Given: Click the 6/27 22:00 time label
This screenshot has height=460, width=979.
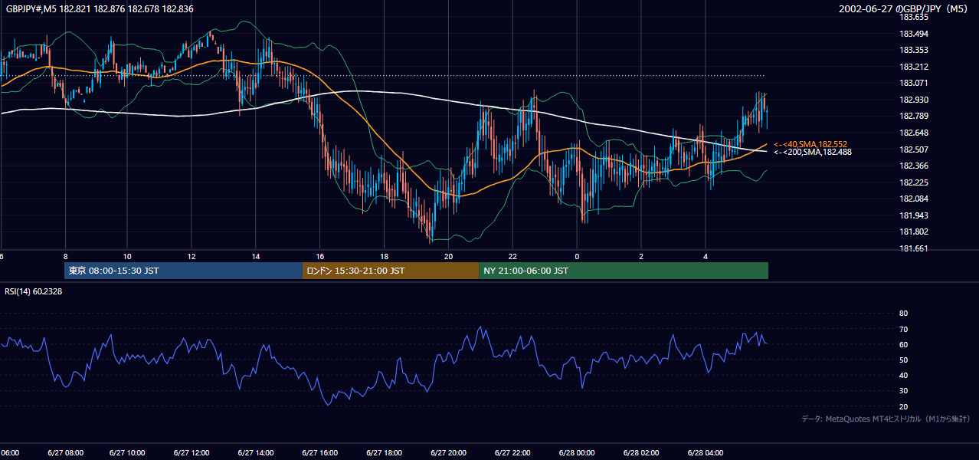Looking at the screenshot, I should 512,453.
